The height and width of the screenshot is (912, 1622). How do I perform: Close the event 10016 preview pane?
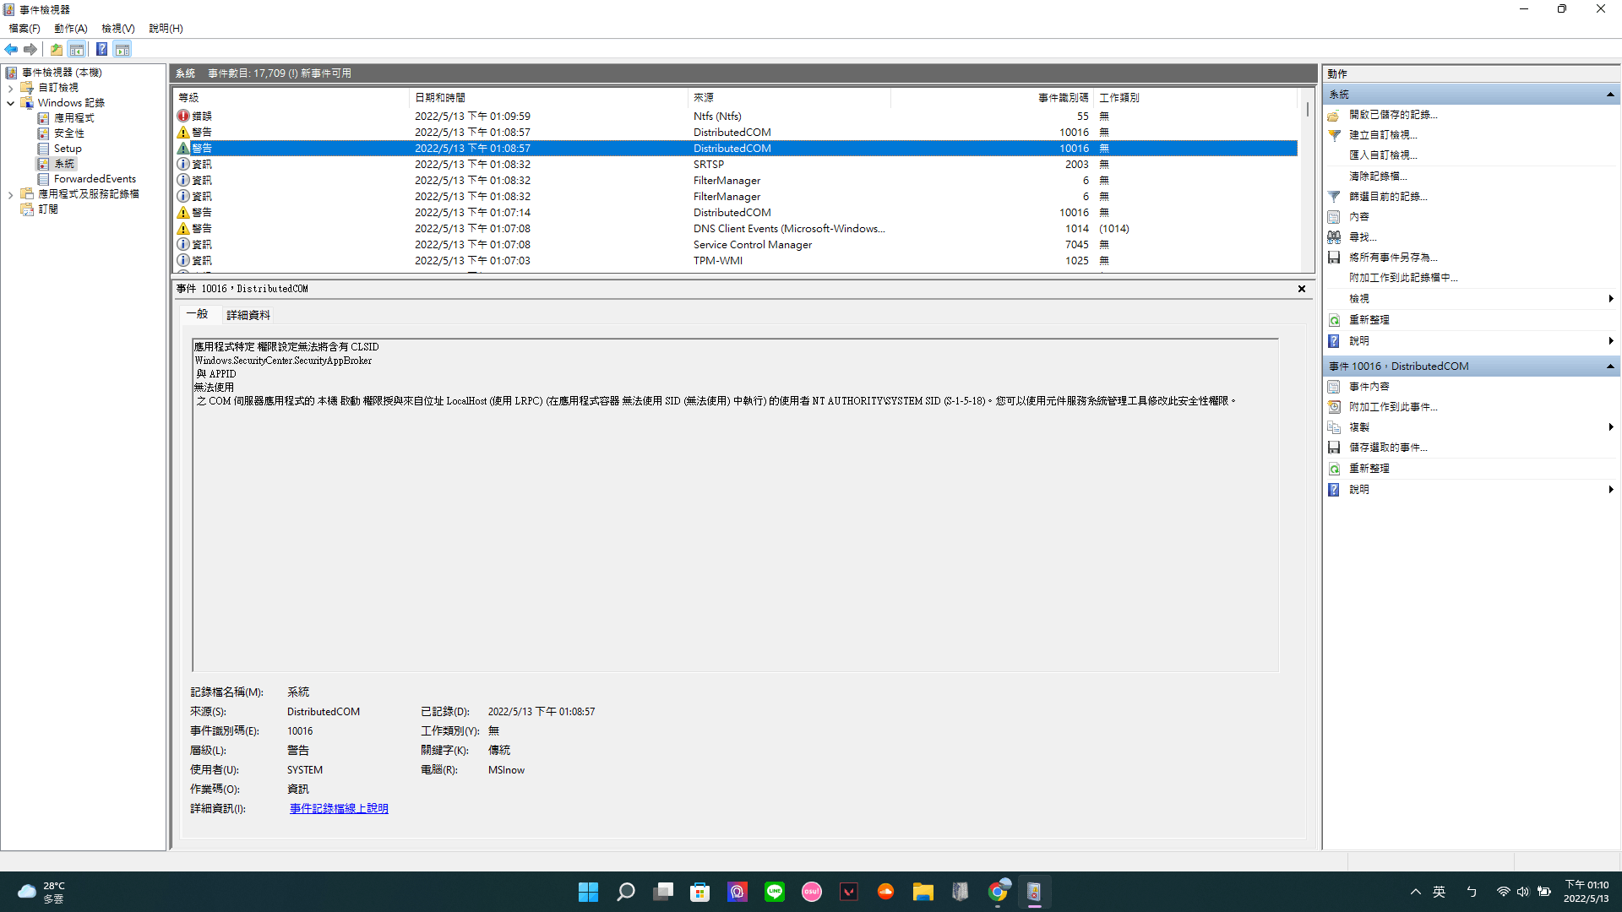coord(1302,289)
